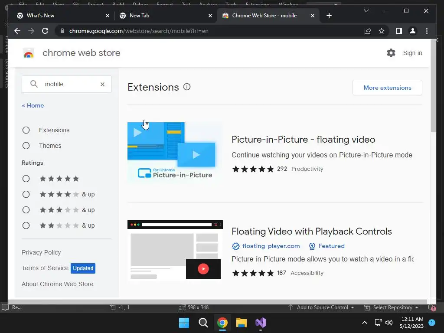Open the Terms of Service link

(x=45, y=268)
